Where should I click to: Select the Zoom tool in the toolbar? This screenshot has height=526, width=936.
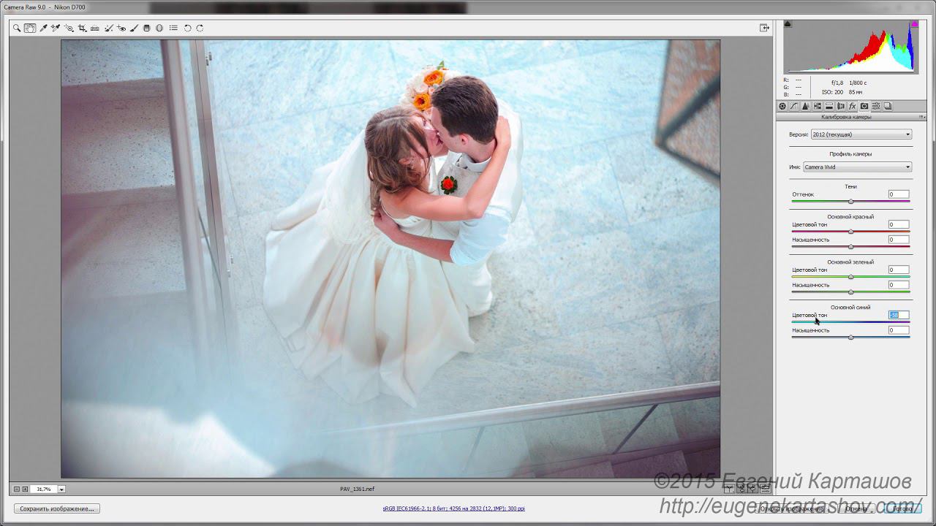[x=17, y=28]
